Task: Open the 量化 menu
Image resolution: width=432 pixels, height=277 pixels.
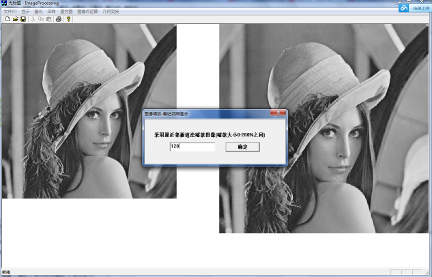Action: [38, 12]
